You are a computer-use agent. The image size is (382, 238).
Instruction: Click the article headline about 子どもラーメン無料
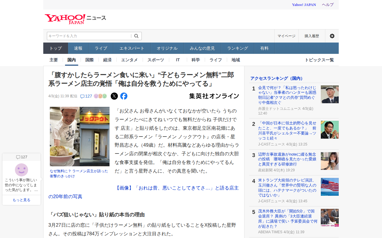point(141,79)
